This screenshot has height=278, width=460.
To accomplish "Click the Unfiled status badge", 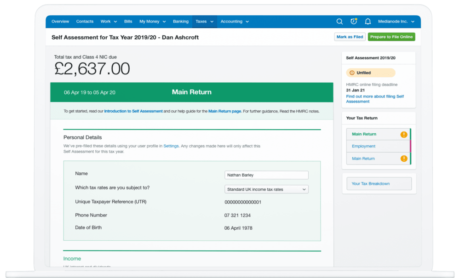I will click(x=370, y=73).
